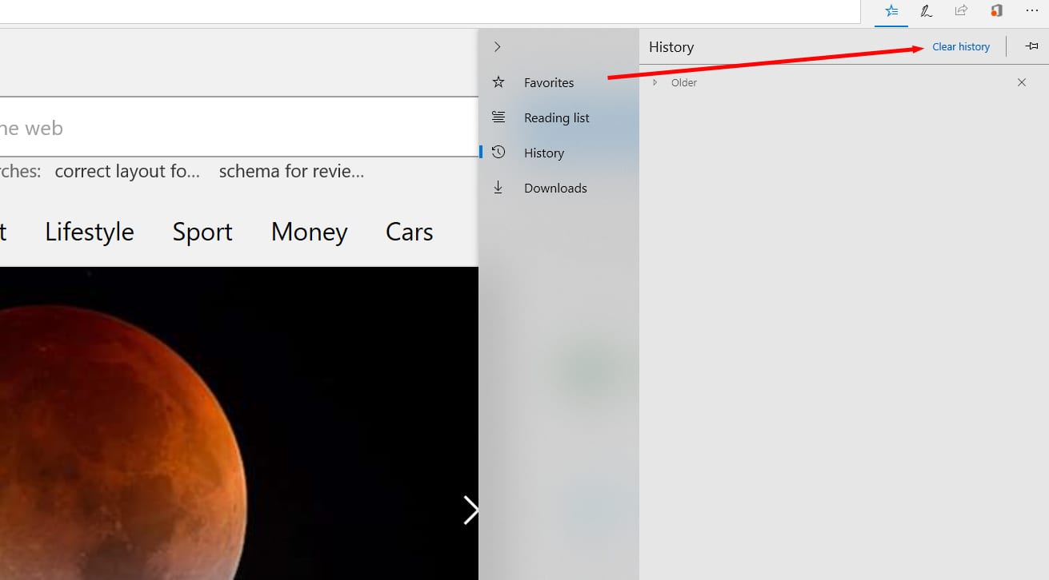
Task: Open the Settings and more ellipsis menu
Action: (1031, 11)
